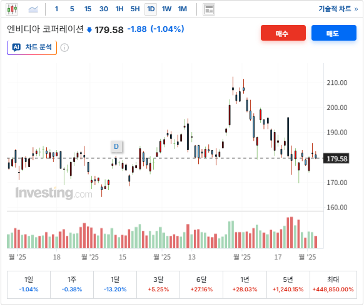Image resolution: width=364 pixels, height=307 pixels.
Task: Select the 1주 performance range
Action: (72, 284)
